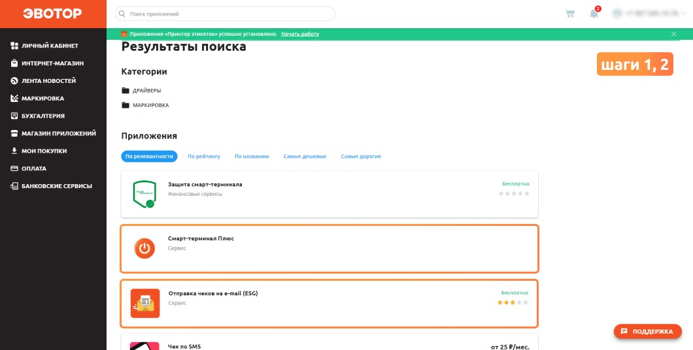Image resolution: width=693 pixels, height=350 pixels.
Task: Click Бесплатно price on Защита смарт-терминала
Action: point(516,183)
